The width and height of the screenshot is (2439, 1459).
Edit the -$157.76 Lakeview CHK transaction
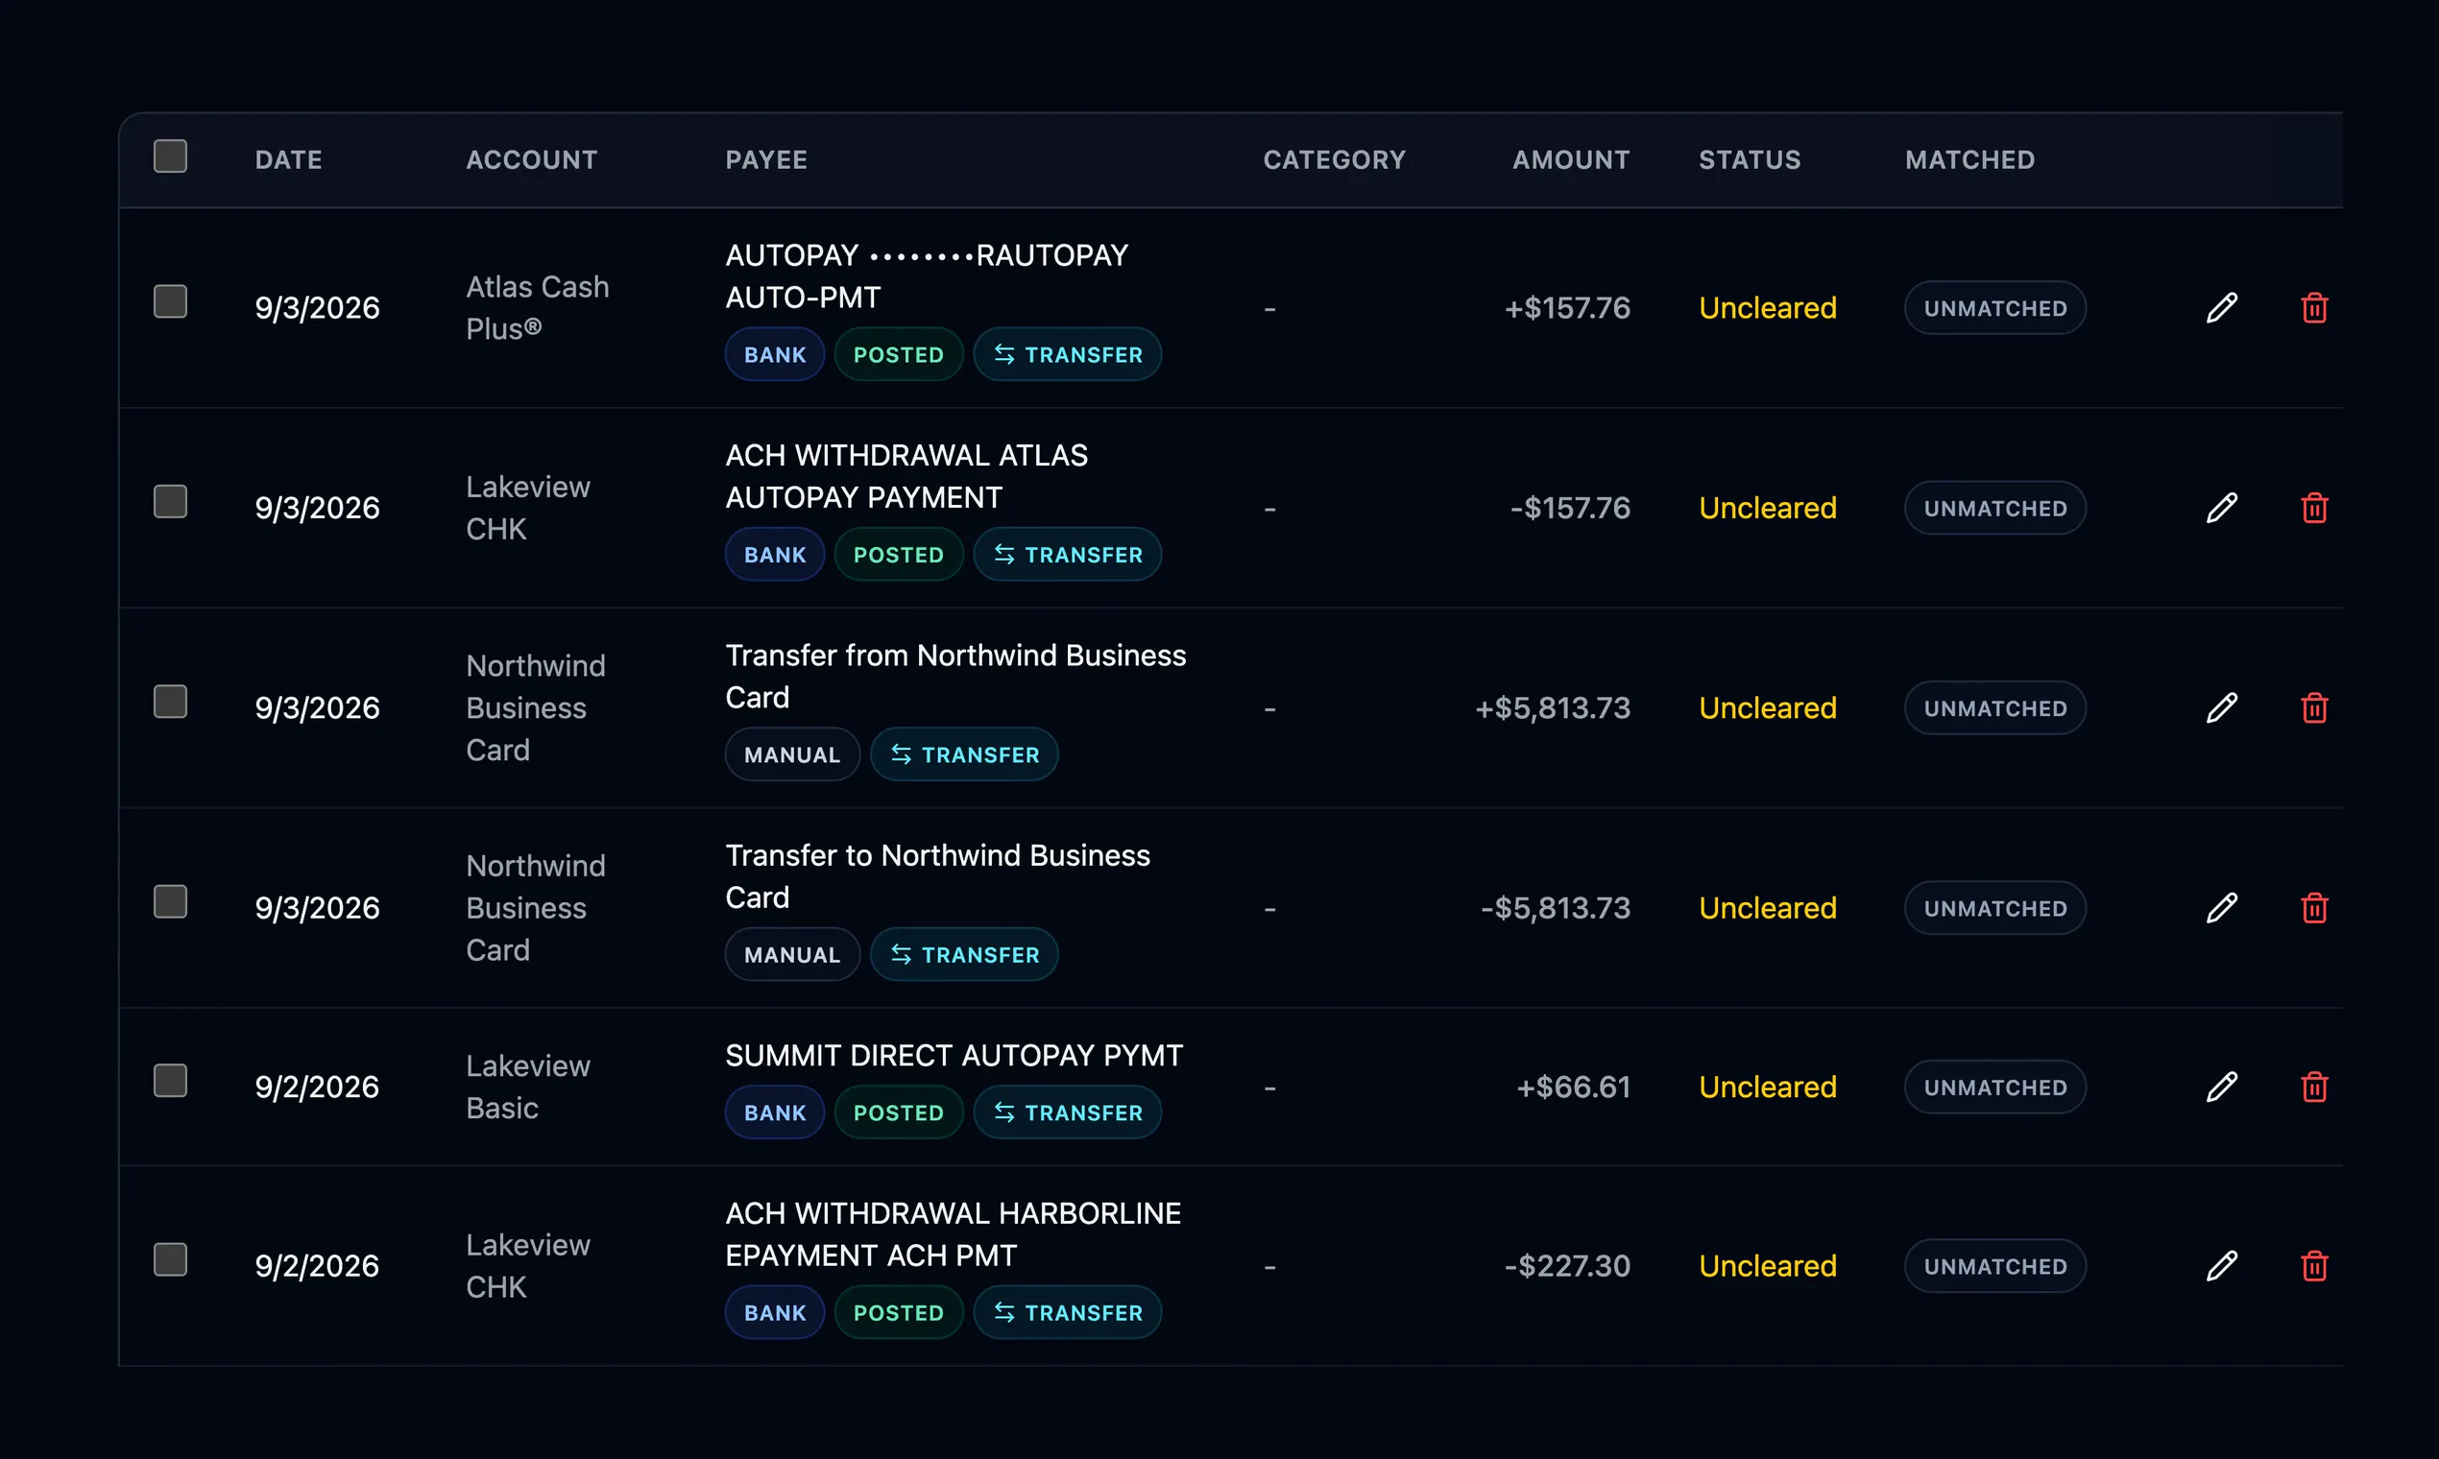tap(2222, 509)
